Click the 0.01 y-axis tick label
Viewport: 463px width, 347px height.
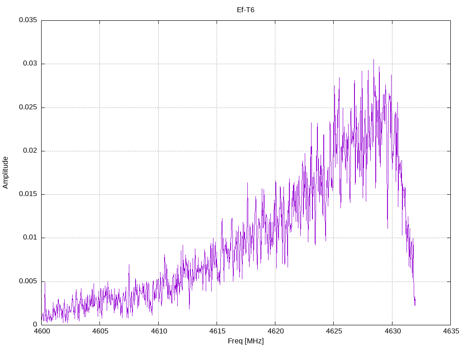pyautogui.click(x=30, y=237)
